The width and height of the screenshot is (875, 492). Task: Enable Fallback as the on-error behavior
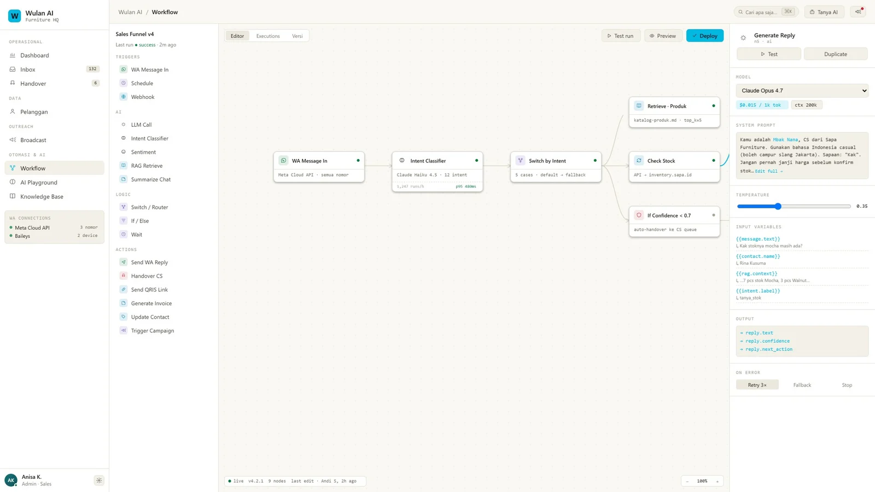[x=802, y=385]
